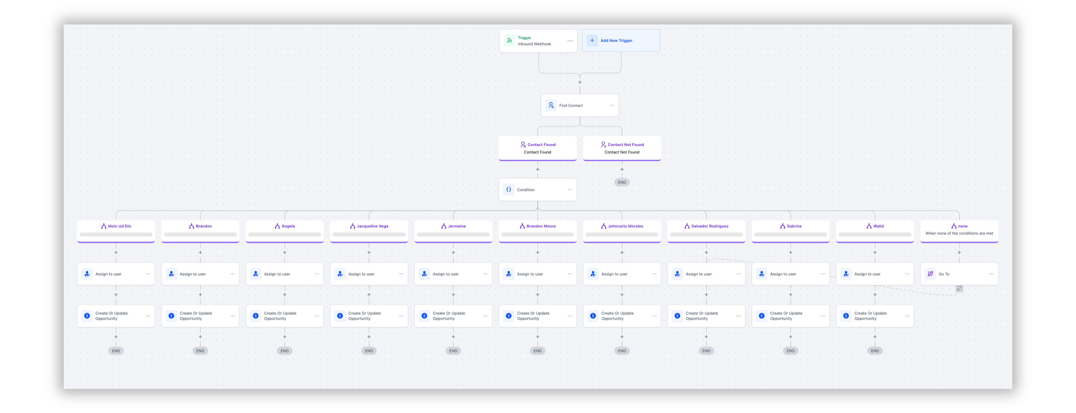
Task: Add step above the Find Contact node
Action: pyautogui.click(x=580, y=82)
